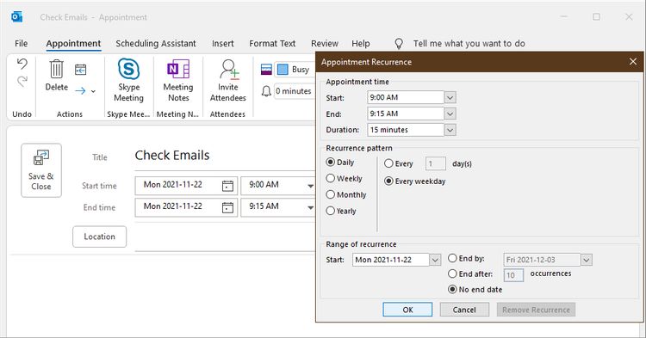
Task: Click Cancel in Appointment Recurrence dialog
Action: [464, 310]
